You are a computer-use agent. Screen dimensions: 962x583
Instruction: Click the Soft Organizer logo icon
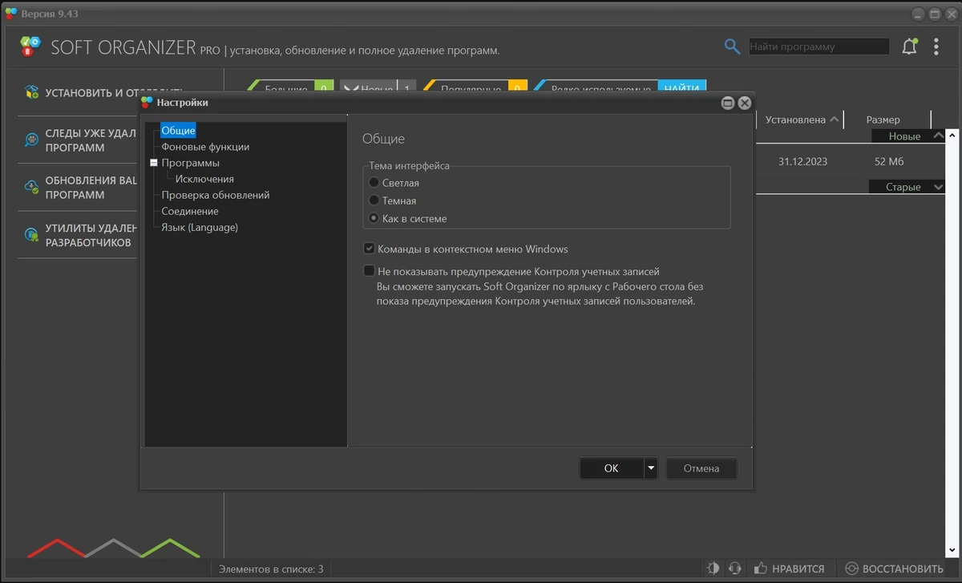tap(30, 47)
